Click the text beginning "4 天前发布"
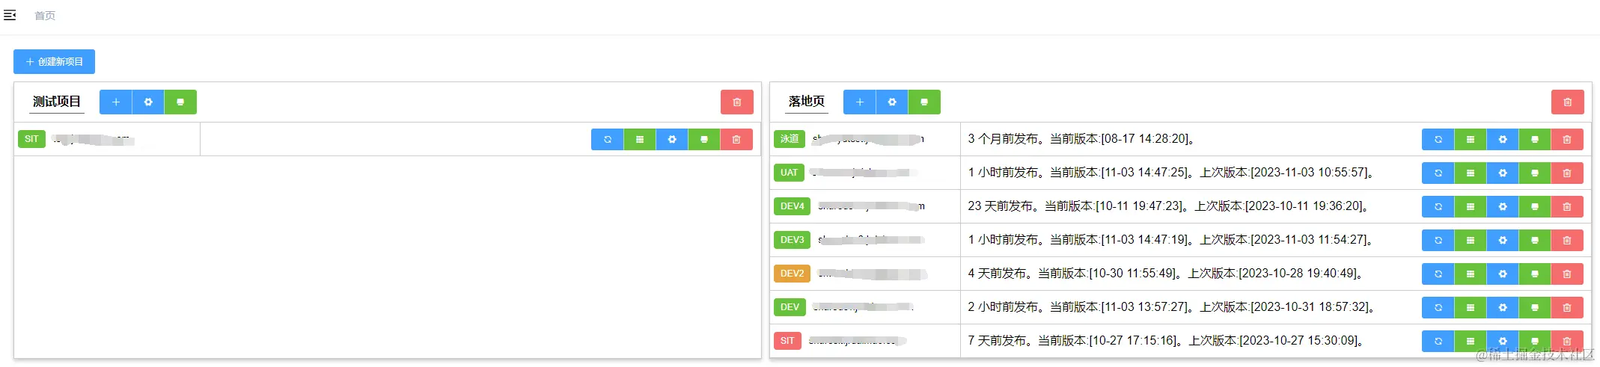This screenshot has width=1600, height=367. (1166, 274)
